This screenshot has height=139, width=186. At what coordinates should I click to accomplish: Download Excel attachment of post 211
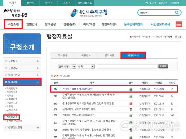click(x=131, y=96)
